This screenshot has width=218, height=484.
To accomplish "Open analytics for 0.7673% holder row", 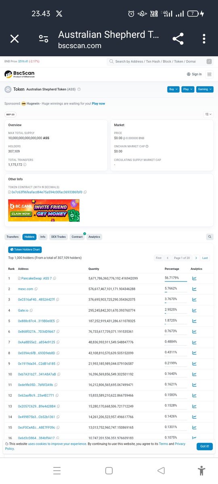I will (194, 332).
